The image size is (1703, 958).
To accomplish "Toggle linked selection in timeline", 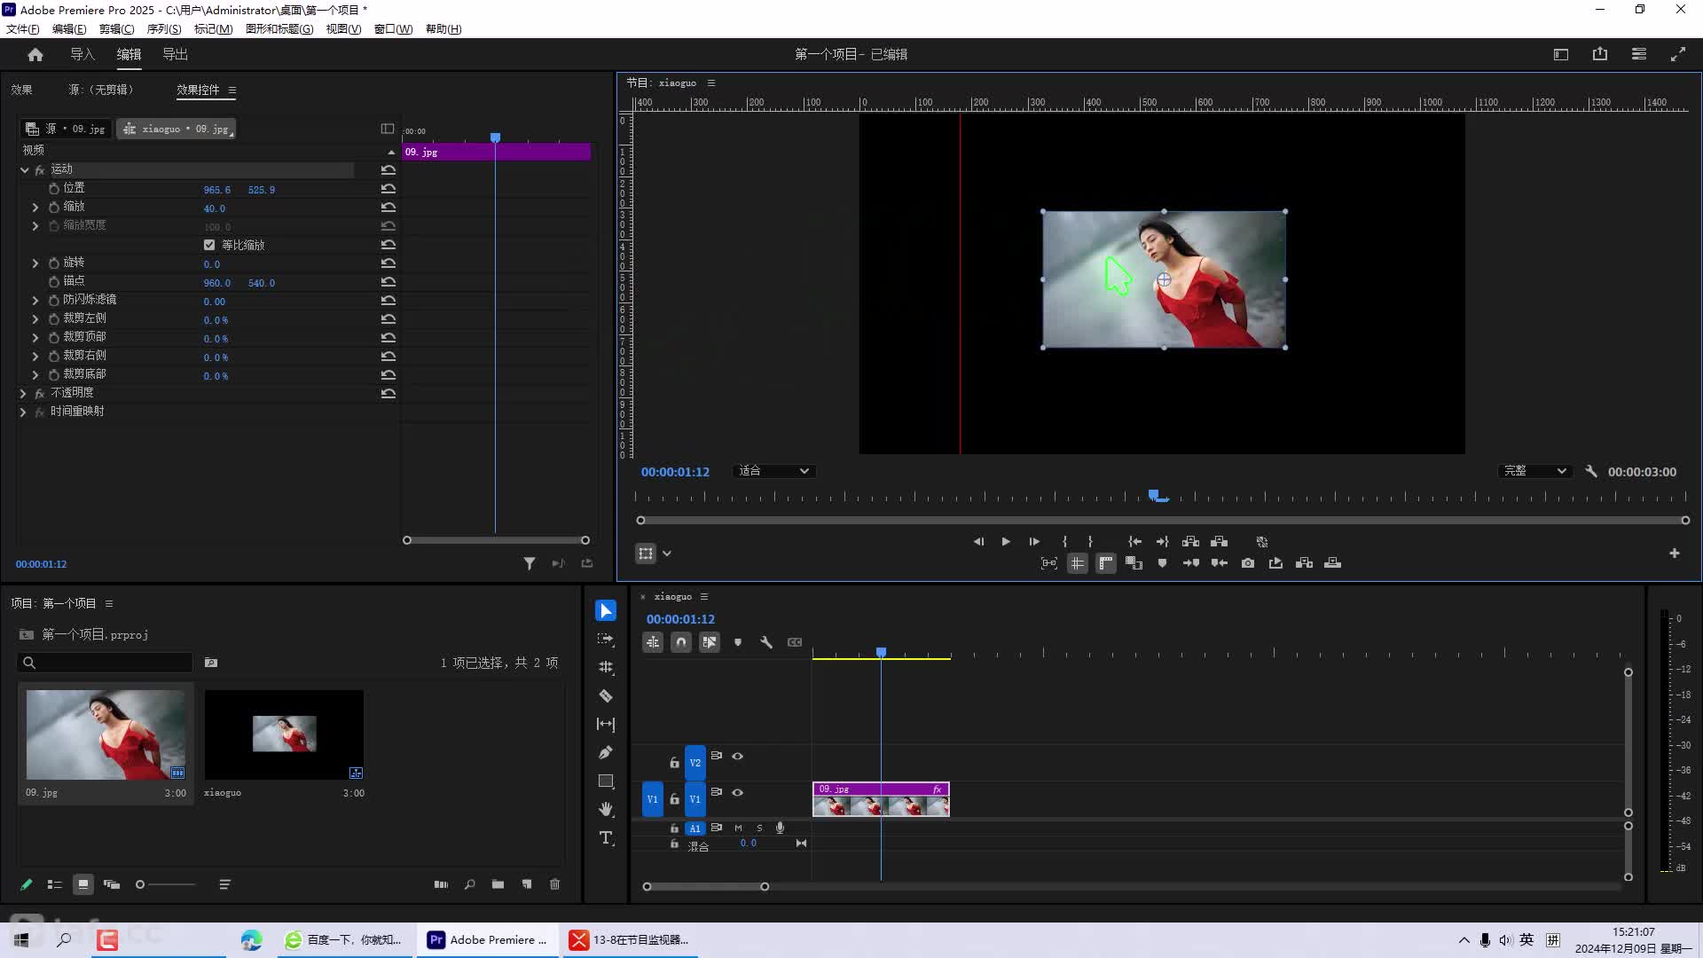I will tap(710, 643).
